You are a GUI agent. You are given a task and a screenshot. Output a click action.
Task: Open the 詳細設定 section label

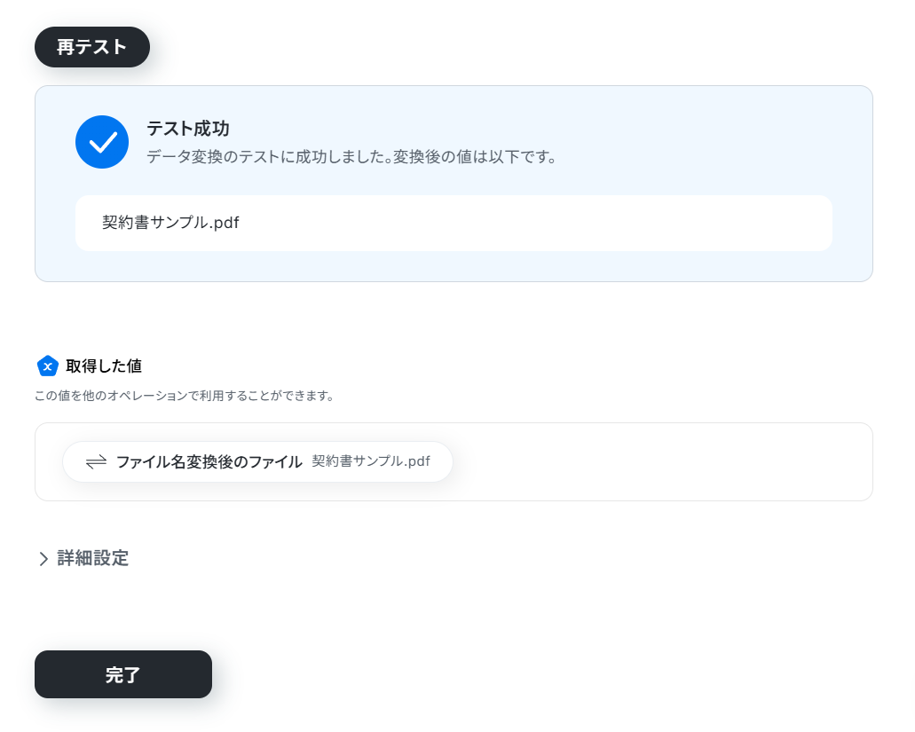(x=92, y=558)
